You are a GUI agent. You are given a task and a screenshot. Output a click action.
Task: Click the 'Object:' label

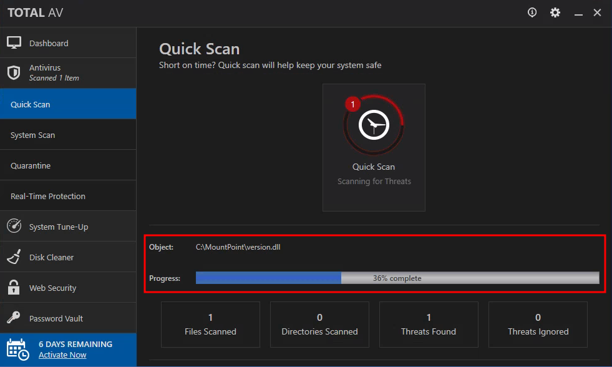pos(161,247)
